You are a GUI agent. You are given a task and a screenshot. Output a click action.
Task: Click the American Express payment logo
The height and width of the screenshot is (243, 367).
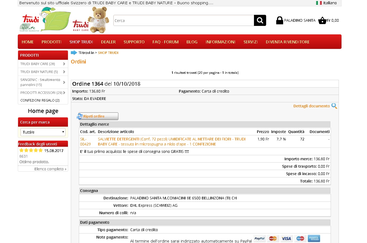point(314,239)
